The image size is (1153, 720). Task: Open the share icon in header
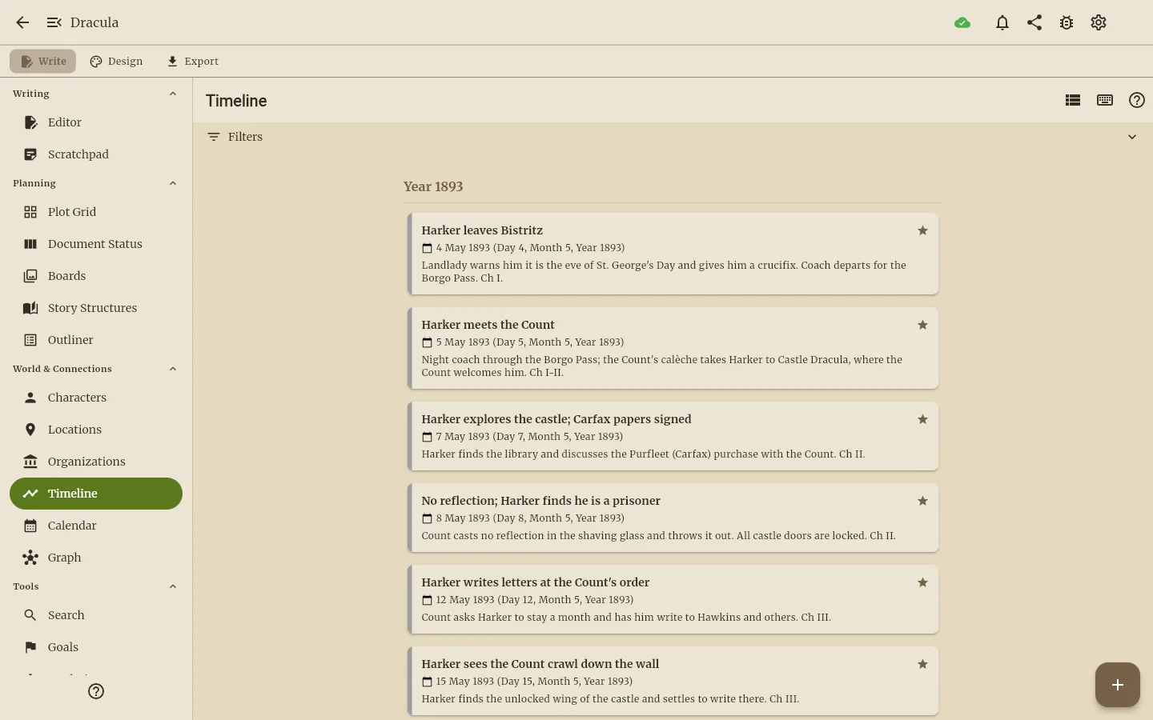(x=1034, y=22)
